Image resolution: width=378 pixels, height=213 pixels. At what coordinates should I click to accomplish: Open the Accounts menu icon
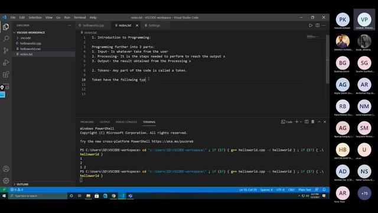tap(6, 169)
